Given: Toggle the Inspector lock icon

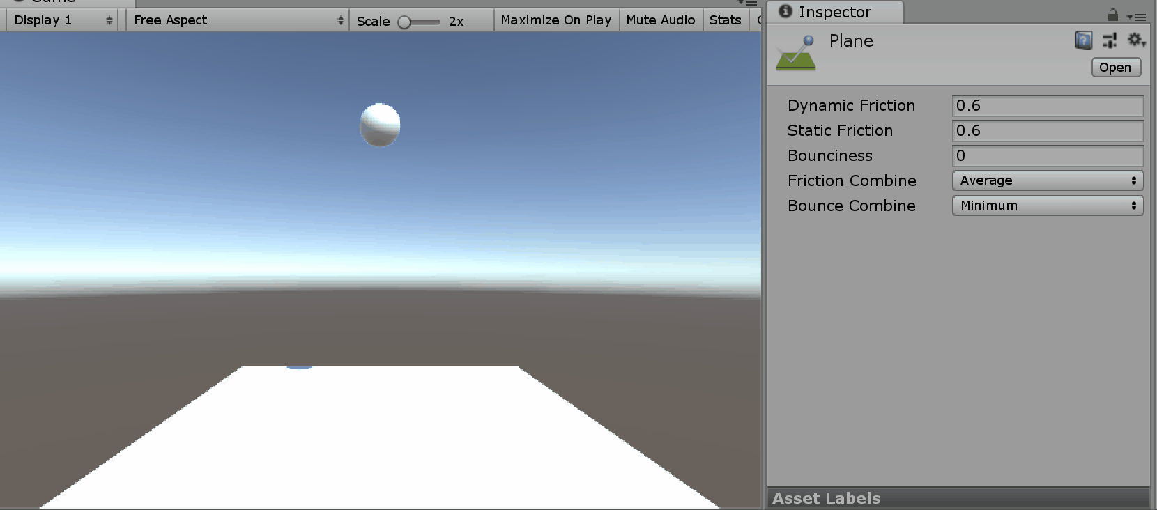Looking at the screenshot, I should click(1112, 15).
